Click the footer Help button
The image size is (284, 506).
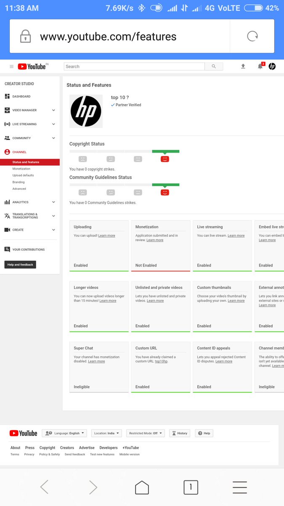[x=204, y=433]
